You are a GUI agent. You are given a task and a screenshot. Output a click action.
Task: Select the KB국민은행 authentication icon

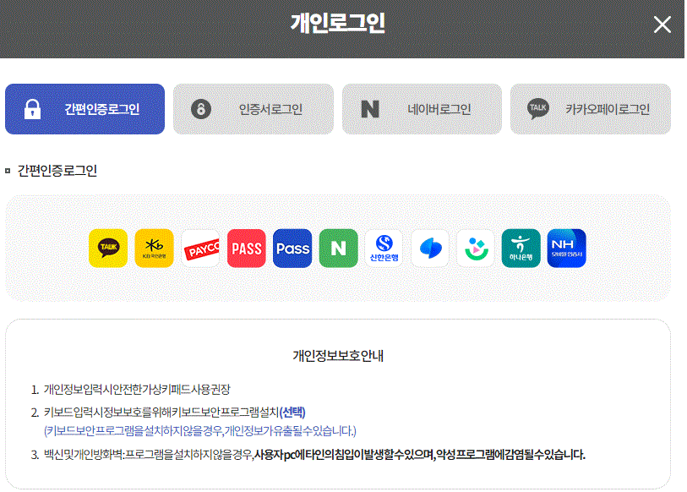[154, 248]
